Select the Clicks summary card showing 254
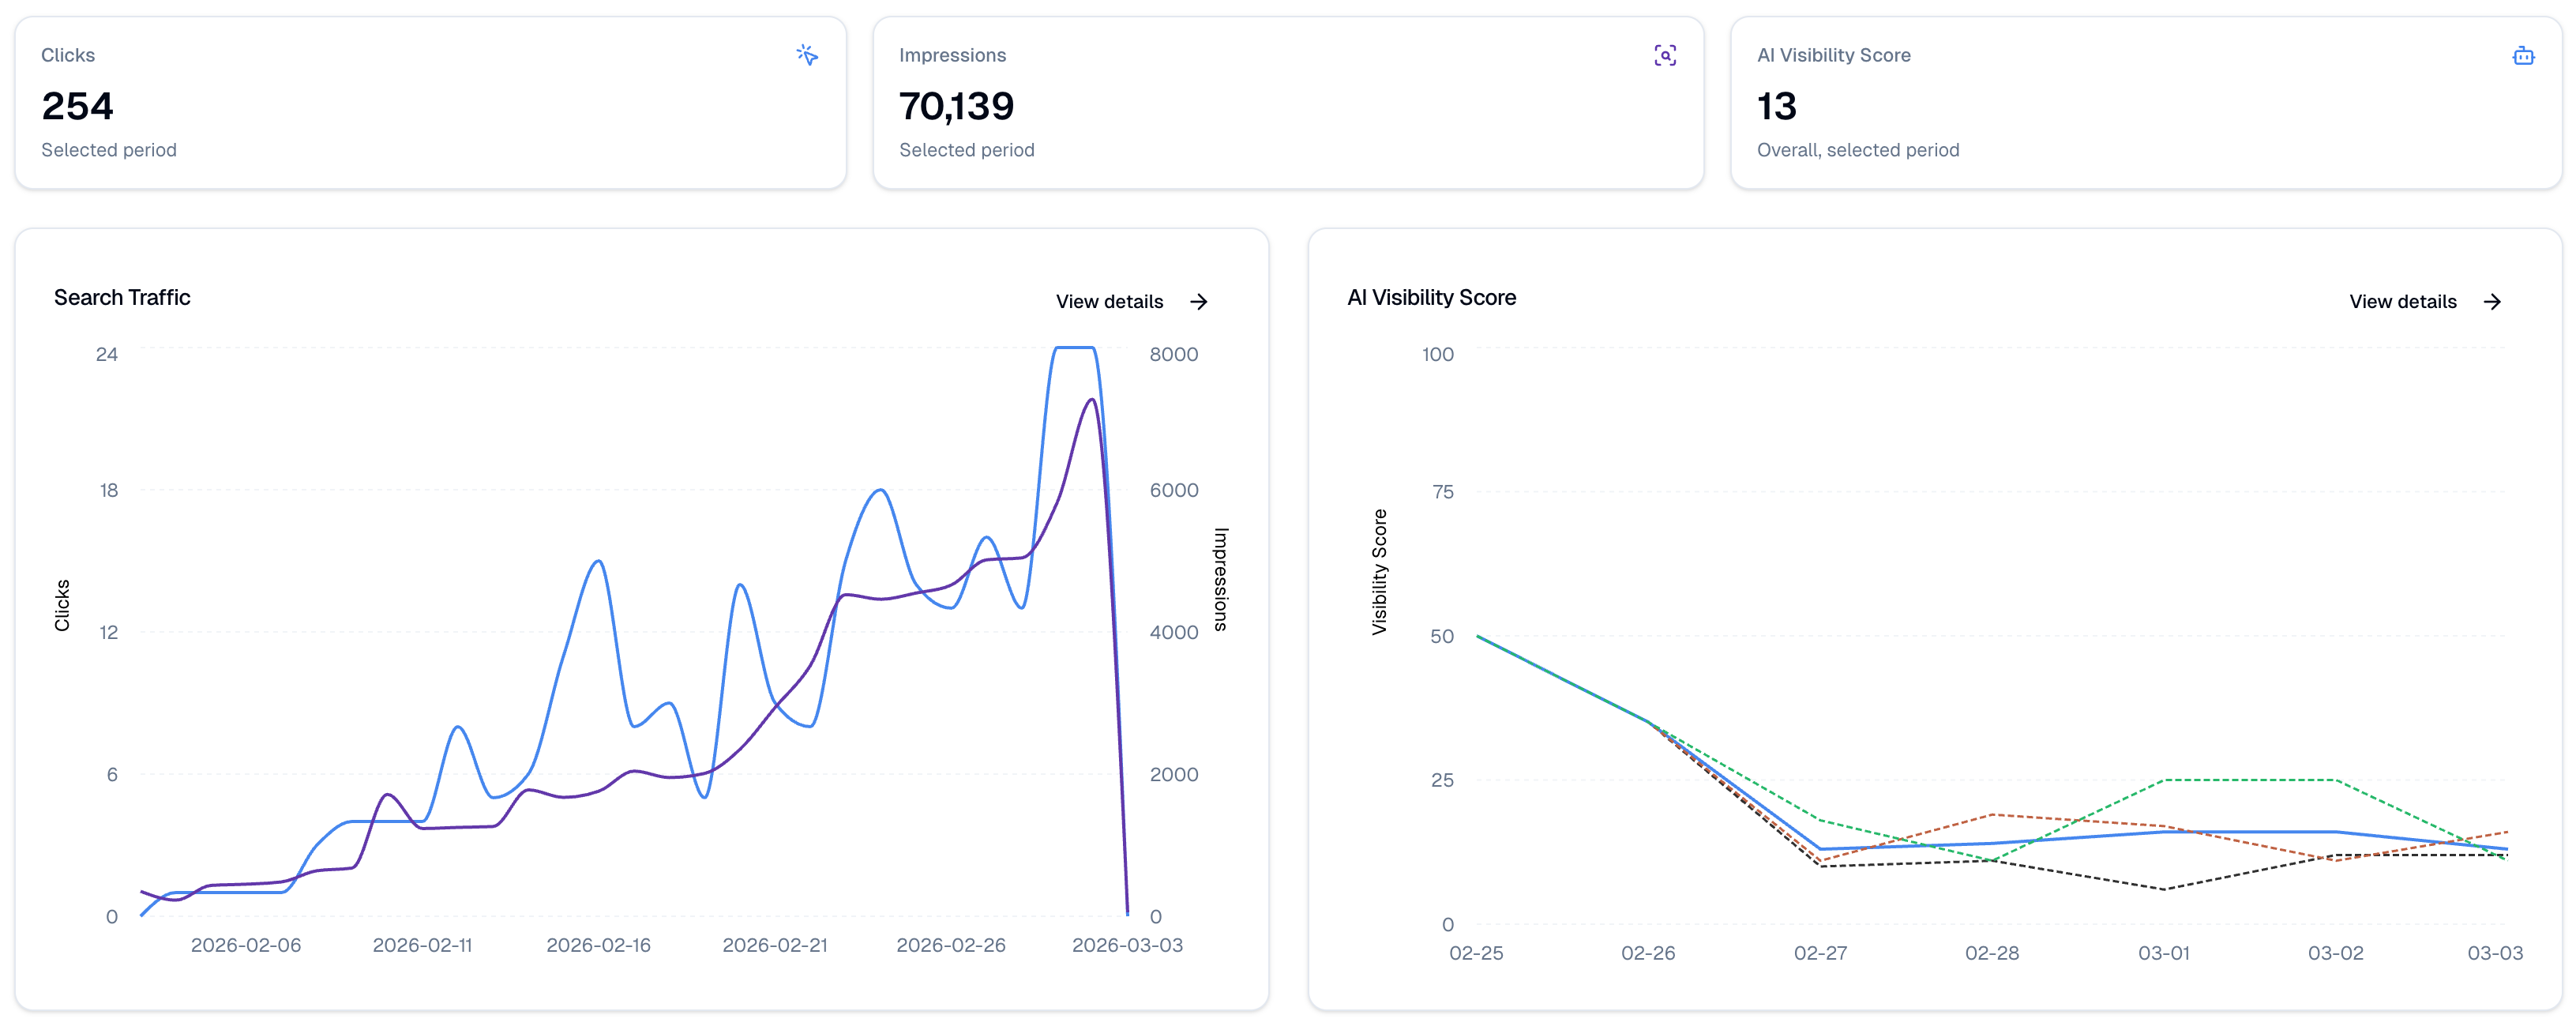2576x1030 pixels. [x=430, y=103]
